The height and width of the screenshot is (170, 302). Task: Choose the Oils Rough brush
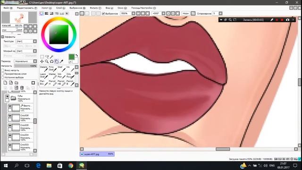click(x=70, y=76)
